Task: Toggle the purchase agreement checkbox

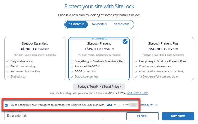Action: point(7,105)
